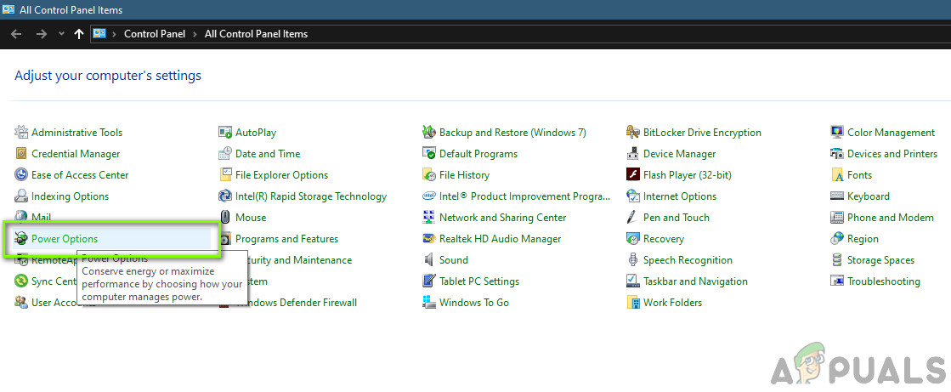Expand the chevron before Control Panel breadcrumb

coord(114,34)
